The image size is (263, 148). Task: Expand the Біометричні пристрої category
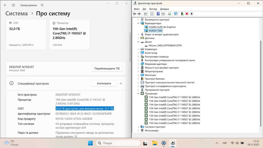[138, 20]
